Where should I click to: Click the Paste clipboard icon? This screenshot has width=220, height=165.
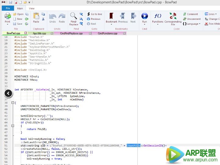(x=36, y=16)
